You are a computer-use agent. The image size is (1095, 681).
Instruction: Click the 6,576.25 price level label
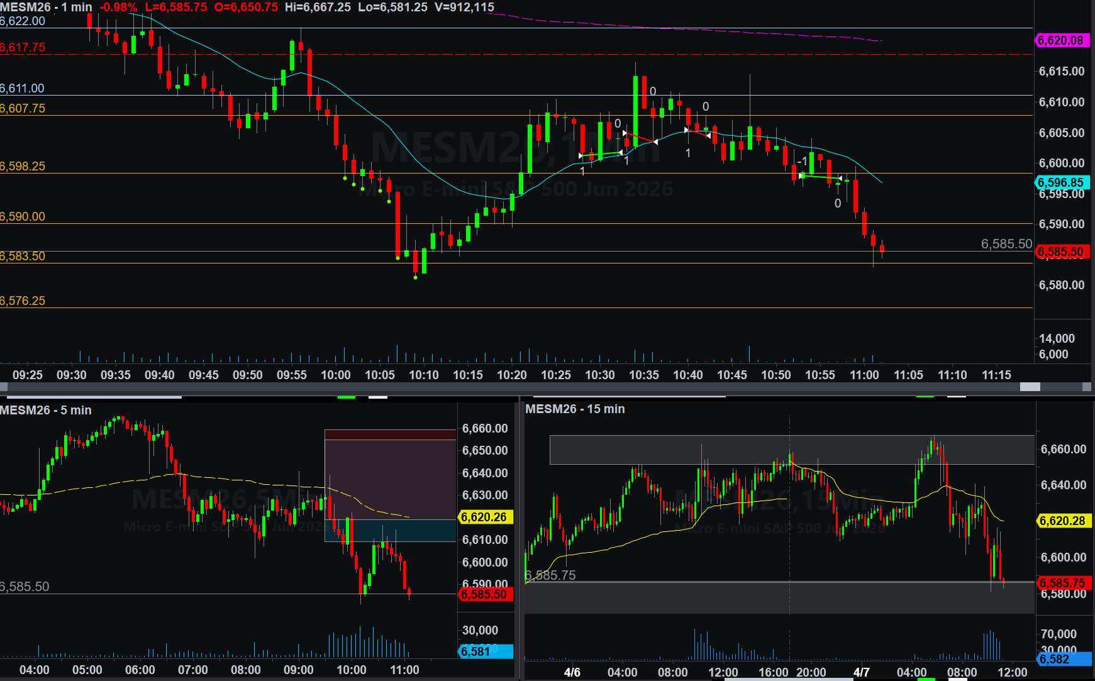[23, 301]
